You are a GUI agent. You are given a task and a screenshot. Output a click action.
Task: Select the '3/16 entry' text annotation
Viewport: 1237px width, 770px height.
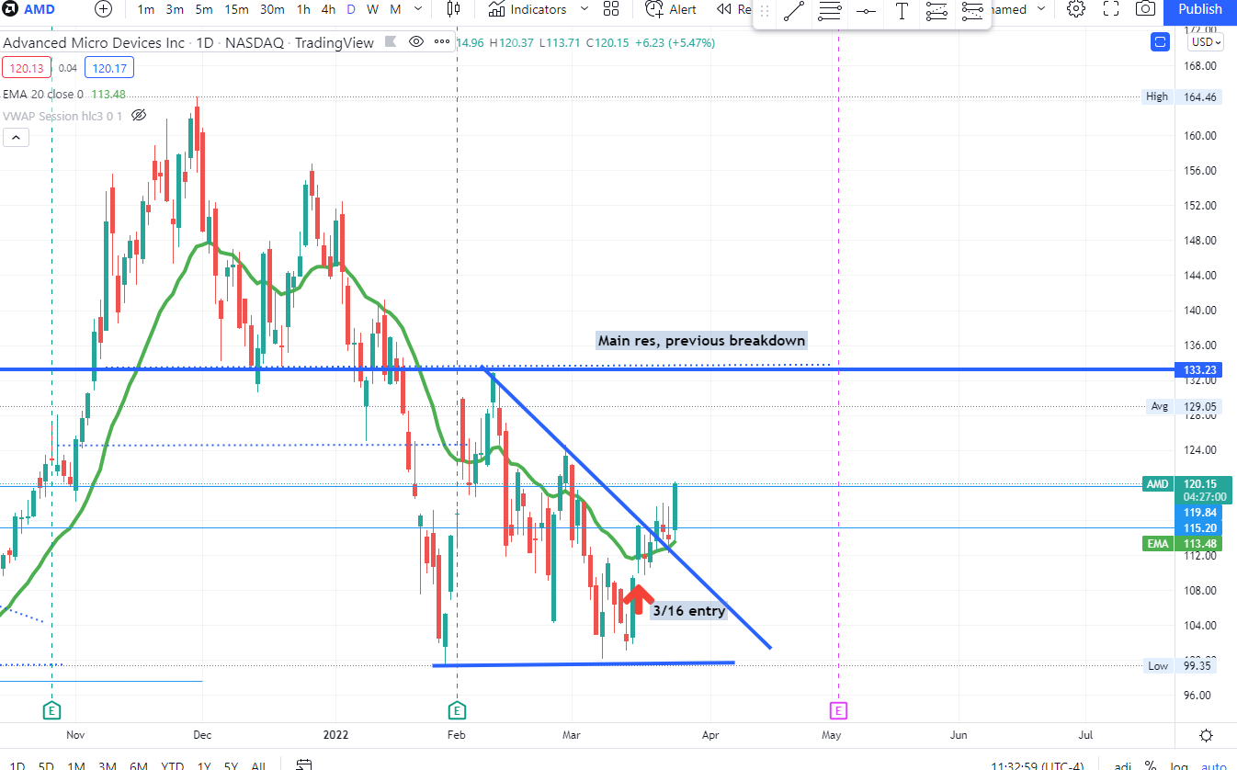pyautogui.click(x=688, y=610)
